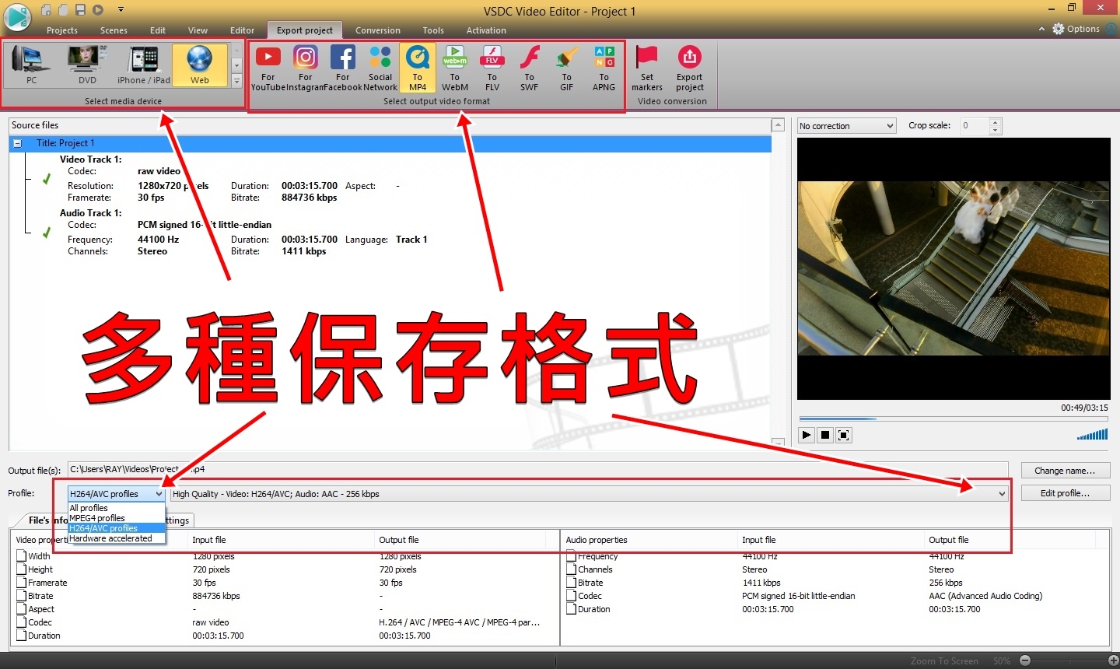This screenshot has height=669, width=1120.
Task: Open the Scenes ribbon tab
Action: (114, 30)
